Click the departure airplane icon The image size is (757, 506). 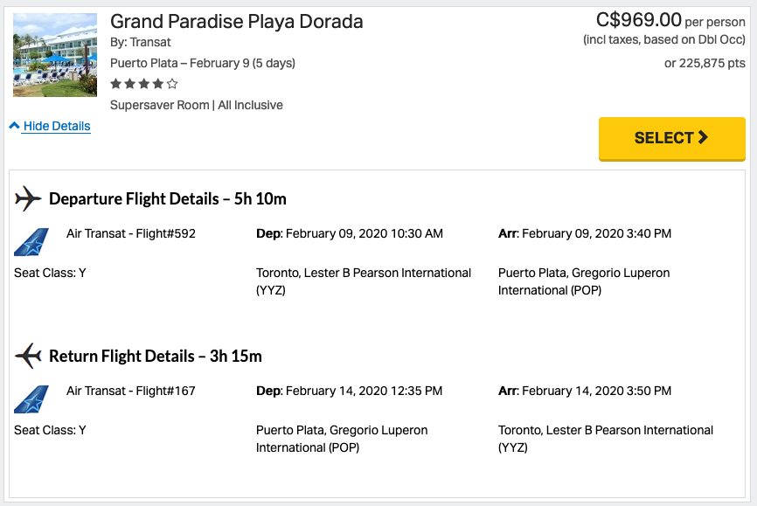(28, 198)
